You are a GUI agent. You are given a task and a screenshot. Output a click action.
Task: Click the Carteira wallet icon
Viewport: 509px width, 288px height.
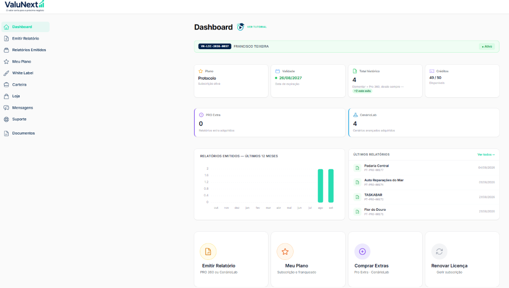[x=6, y=85]
